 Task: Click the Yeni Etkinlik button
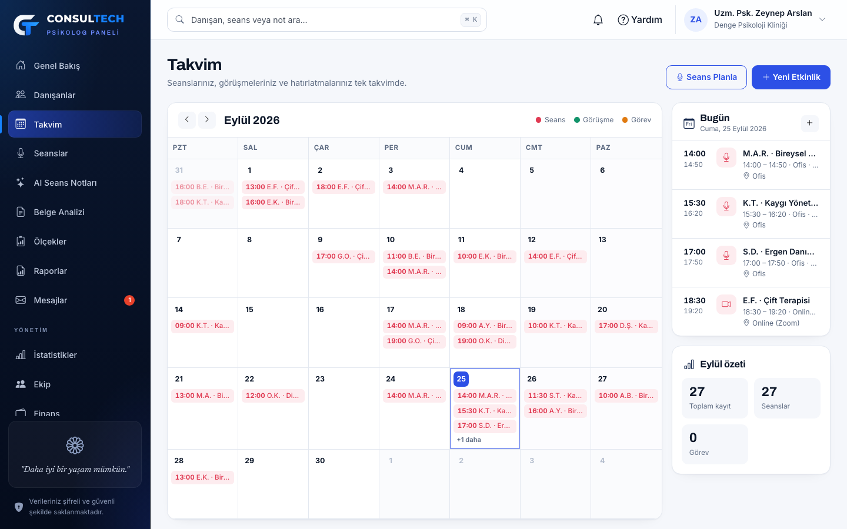[x=791, y=77]
